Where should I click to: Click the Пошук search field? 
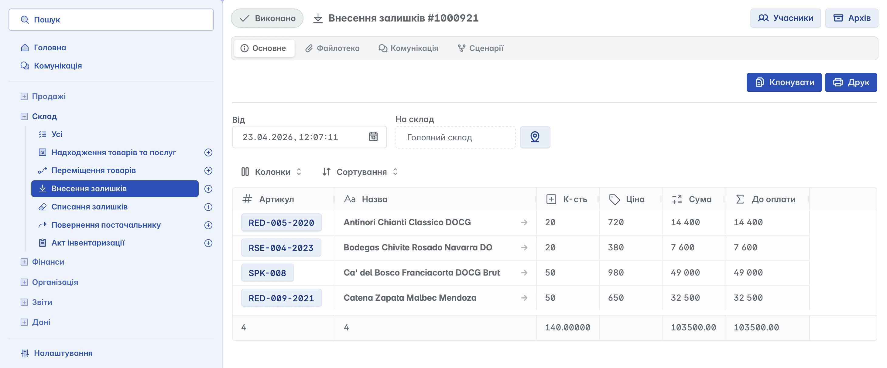[x=111, y=20]
